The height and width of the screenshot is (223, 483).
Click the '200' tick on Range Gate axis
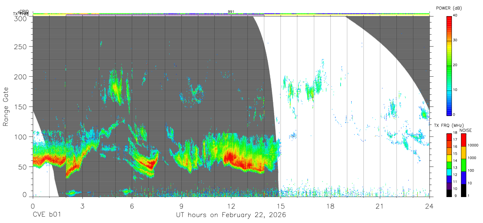tap(21, 76)
